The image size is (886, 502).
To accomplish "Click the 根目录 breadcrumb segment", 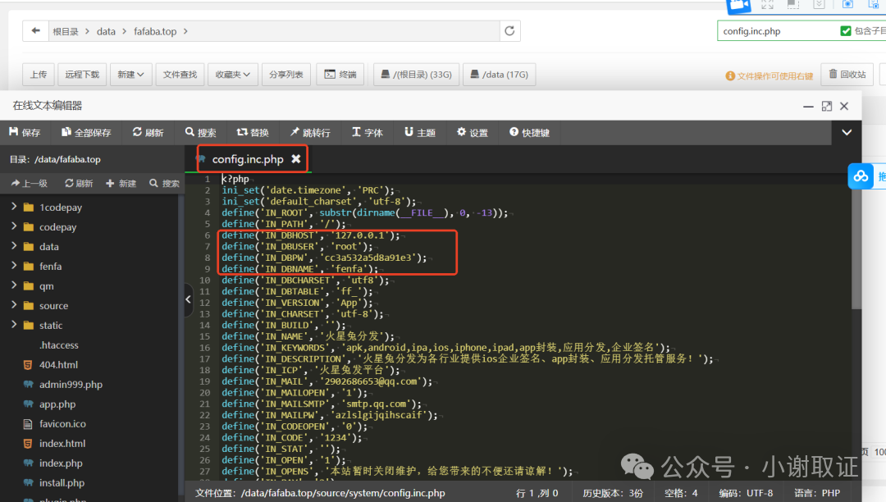I will click(66, 32).
